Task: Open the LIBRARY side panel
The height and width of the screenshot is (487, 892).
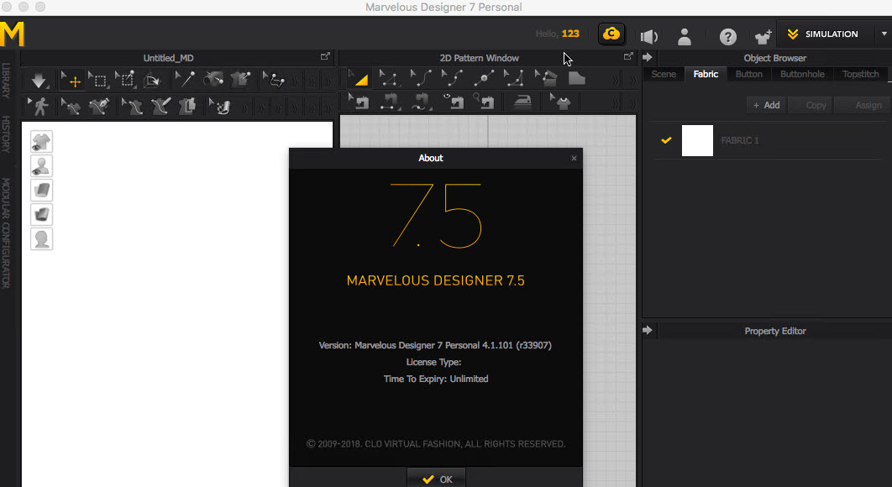Action: pyautogui.click(x=6, y=81)
